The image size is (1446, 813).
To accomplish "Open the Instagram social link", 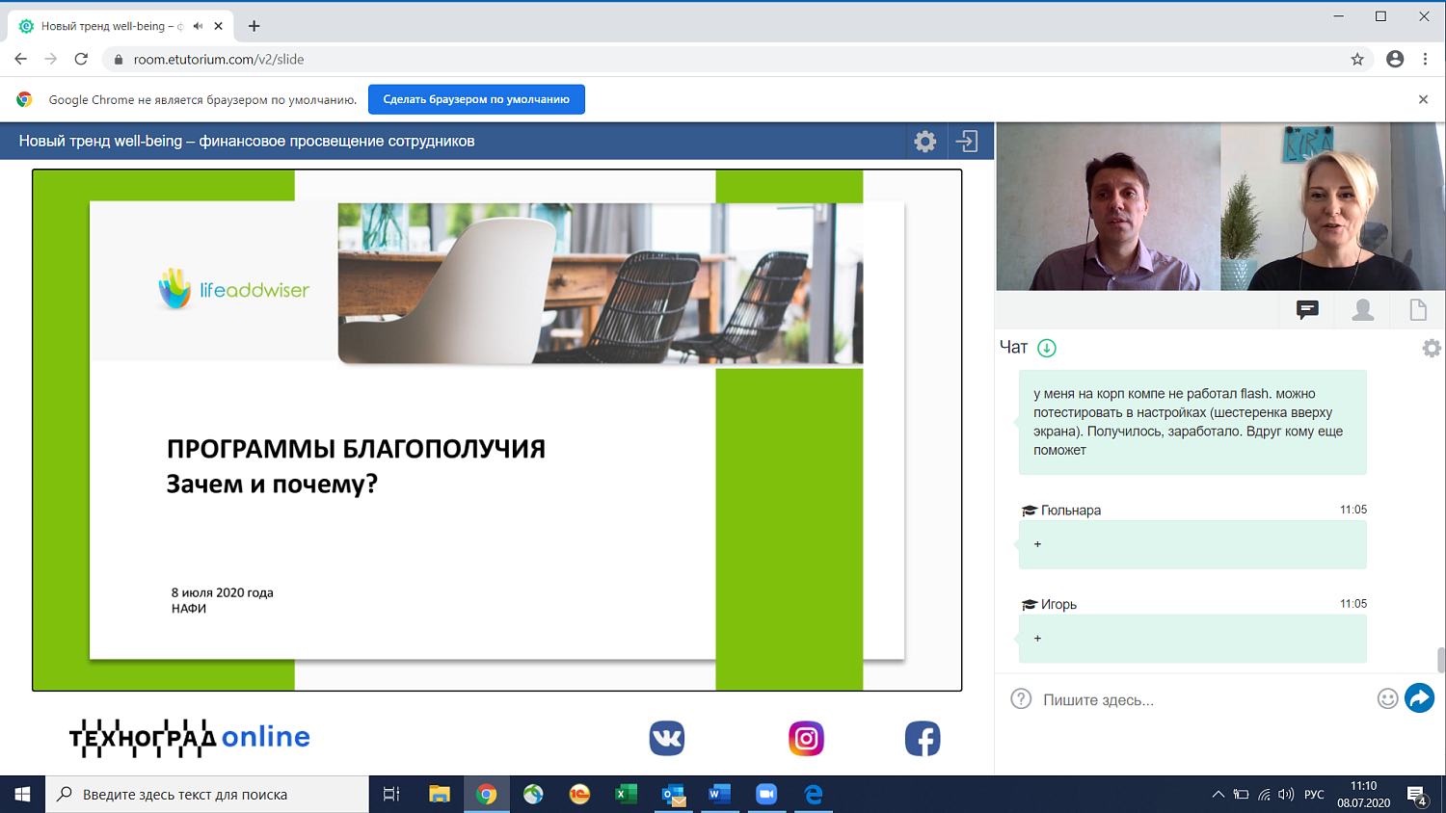I will click(x=807, y=739).
